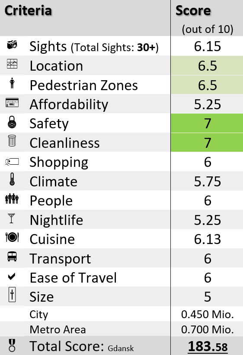Click the underlined total score 183.58
The image size is (243, 355).
tap(208, 346)
